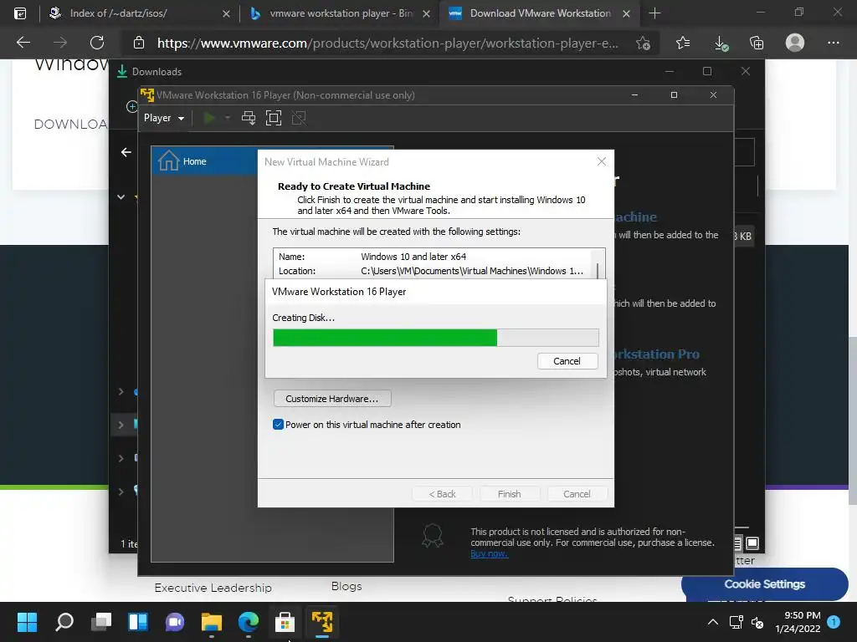
Task: Click Finish in New Virtual Machine Wizard
Action: click(510, 494)
